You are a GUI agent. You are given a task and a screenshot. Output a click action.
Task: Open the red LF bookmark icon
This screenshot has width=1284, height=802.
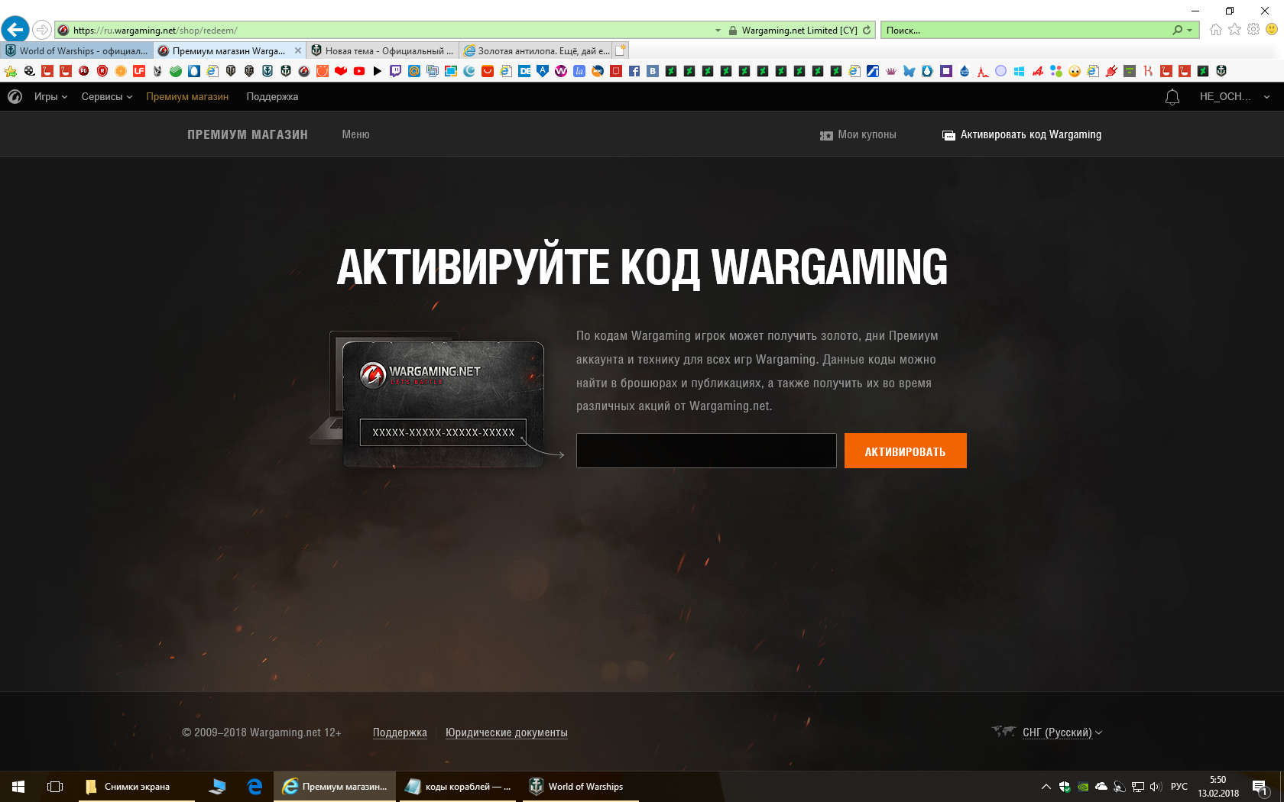(x=139, y=71)
